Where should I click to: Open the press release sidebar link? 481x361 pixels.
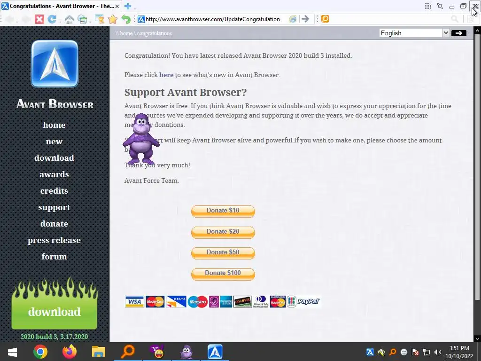tap(54, 240)
